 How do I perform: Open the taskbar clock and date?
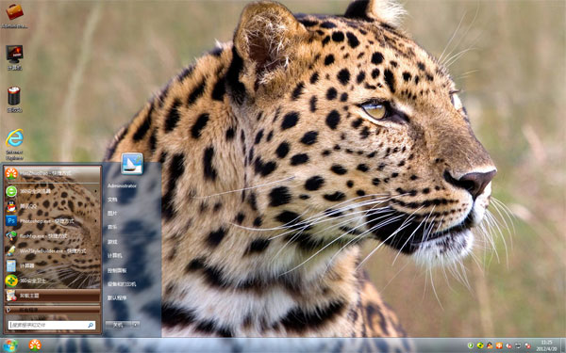point(546,345)
